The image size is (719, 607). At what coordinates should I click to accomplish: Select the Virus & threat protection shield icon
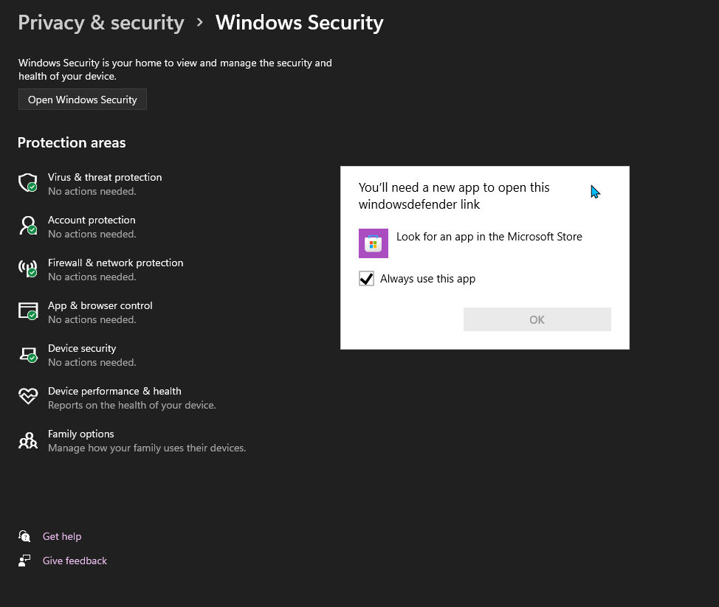[27, 183]
